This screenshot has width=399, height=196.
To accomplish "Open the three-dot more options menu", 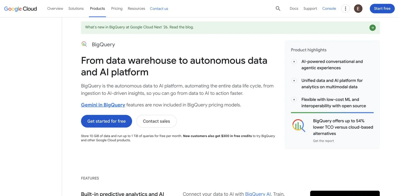I will pos(345,8).
